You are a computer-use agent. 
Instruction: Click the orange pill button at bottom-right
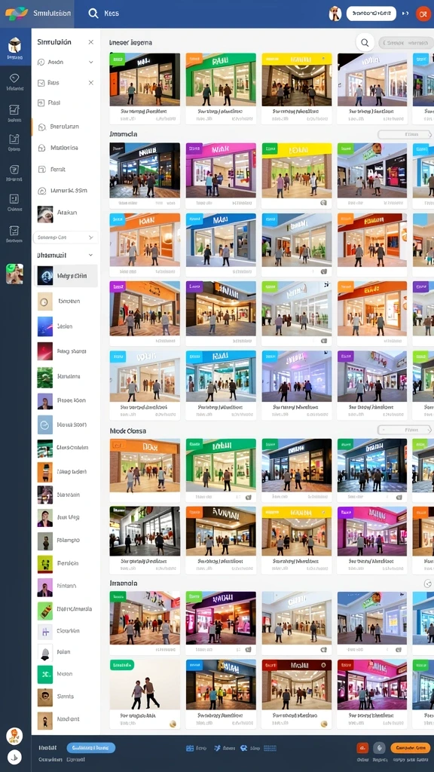(x=411, y=748)
